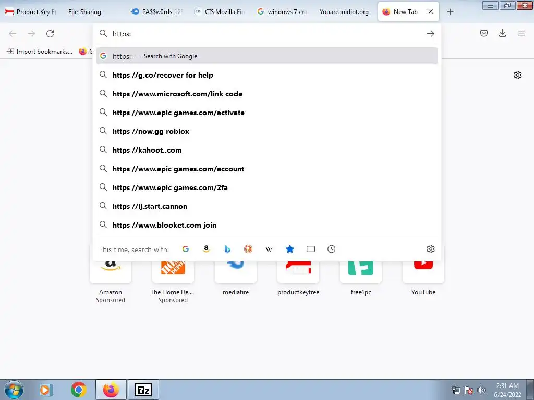Select Firefox taskbar button
The height and width of the screenshot is (400, 534).
pos(111,390)
